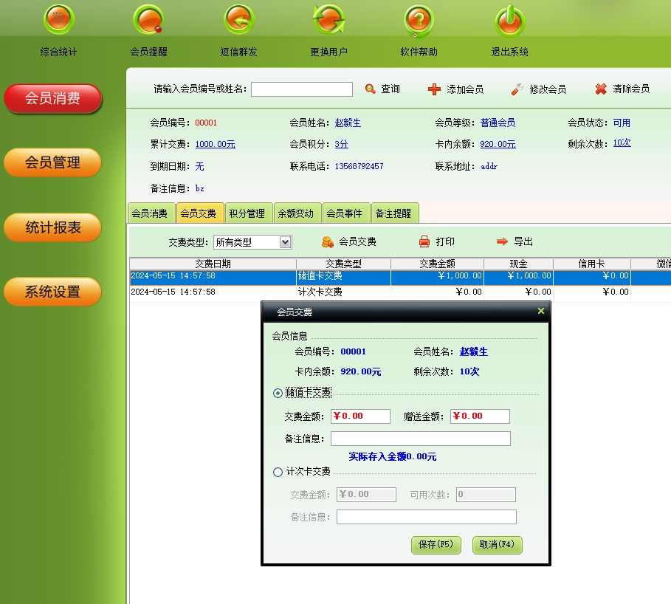Click the member search input field

302,89
